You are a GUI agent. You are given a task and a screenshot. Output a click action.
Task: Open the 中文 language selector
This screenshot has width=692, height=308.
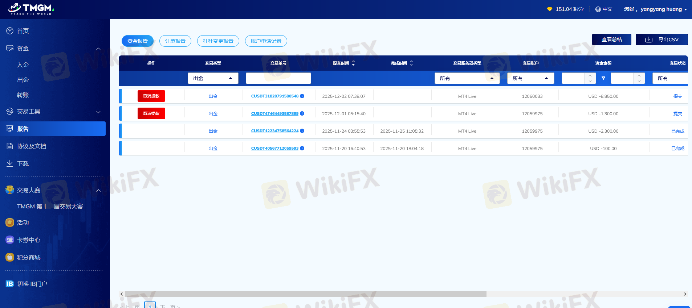pos(604,9)
